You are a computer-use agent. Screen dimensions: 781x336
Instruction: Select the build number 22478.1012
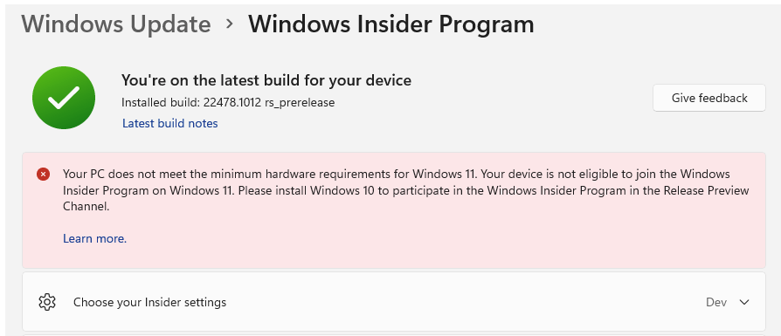232,102
